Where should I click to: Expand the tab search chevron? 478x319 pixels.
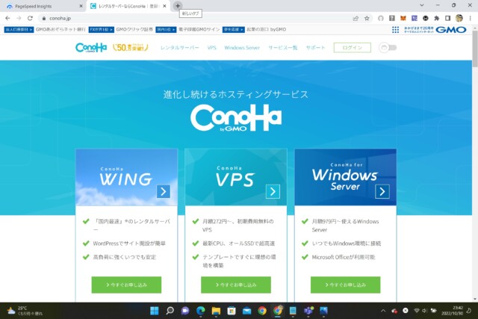click(x=422, y=5)
